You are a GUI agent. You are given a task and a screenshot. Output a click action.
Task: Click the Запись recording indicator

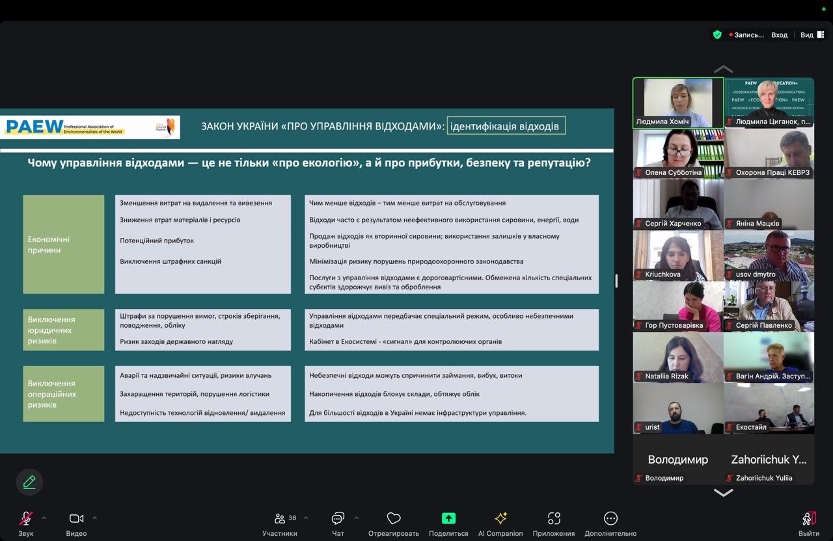click(x=746, y=35)
